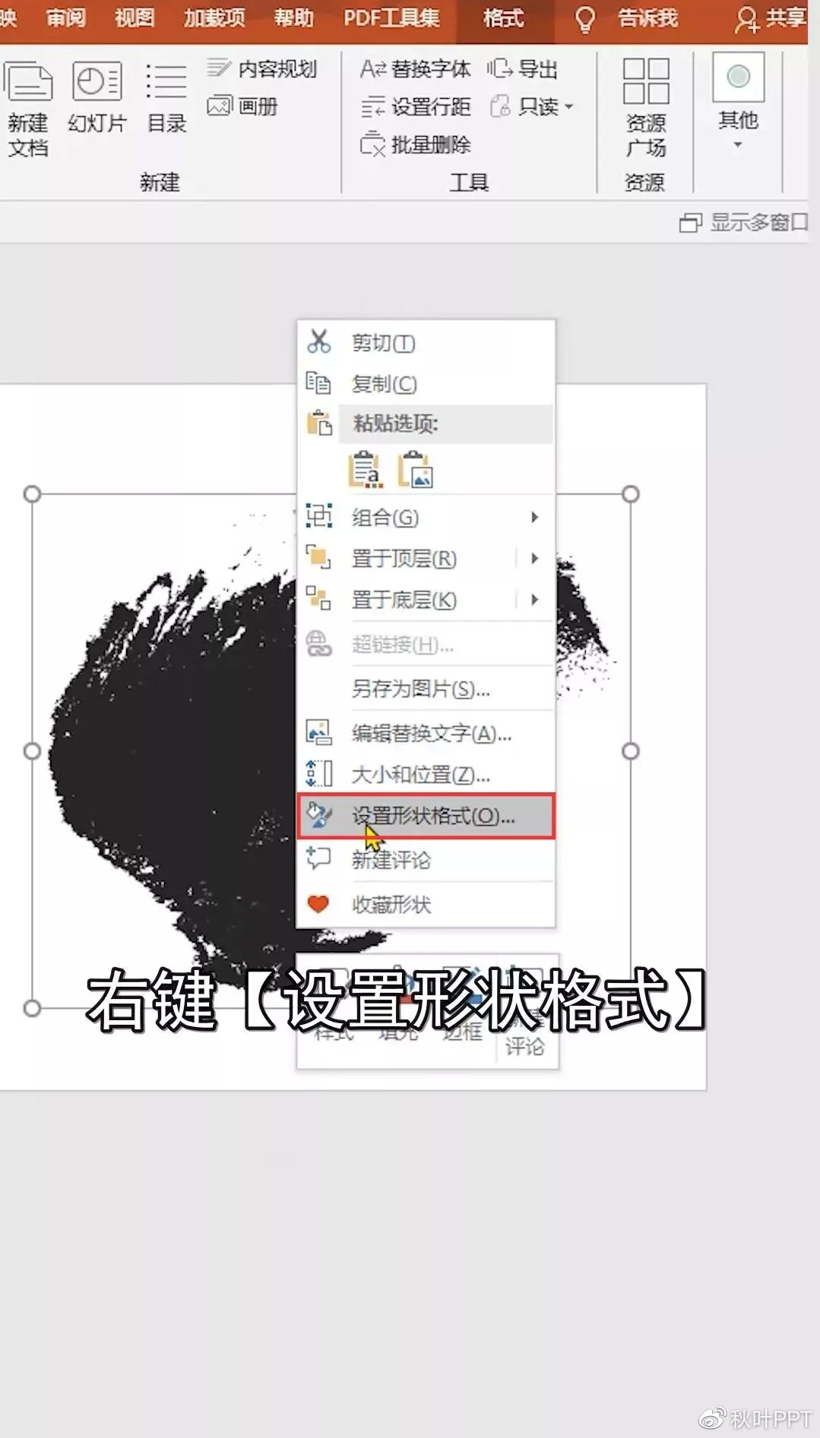
Task: Open the PDF工具集 tab
Action: 391,17
